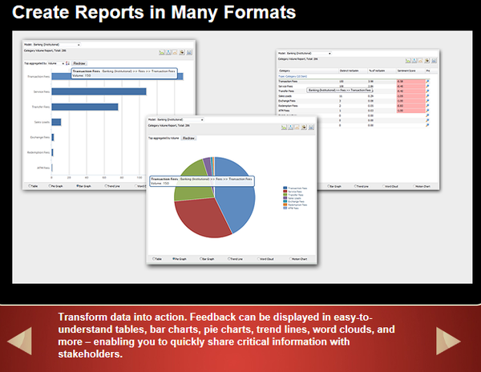Click the blue Transaction Fees legend swatch

coord(285,188)
